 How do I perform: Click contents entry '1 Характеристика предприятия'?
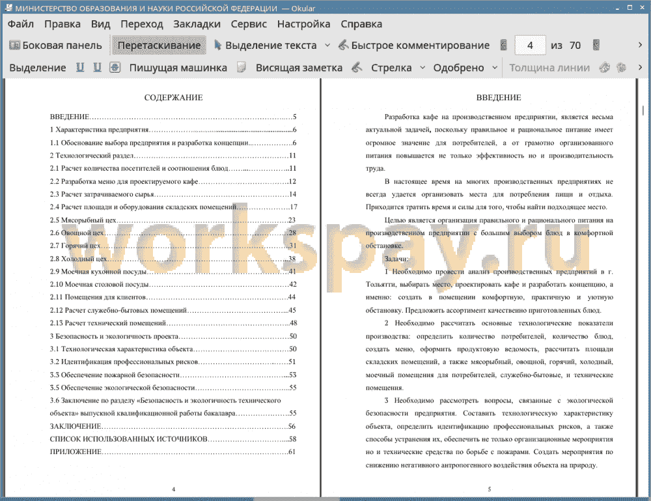coord(173,130)
